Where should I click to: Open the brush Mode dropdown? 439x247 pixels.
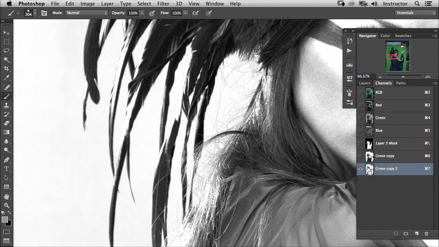point(86,13)
